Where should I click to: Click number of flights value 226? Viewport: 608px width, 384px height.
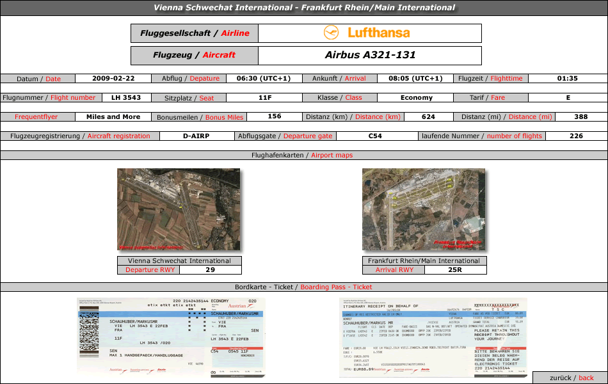pyautogui.click(x=577, y=136)
